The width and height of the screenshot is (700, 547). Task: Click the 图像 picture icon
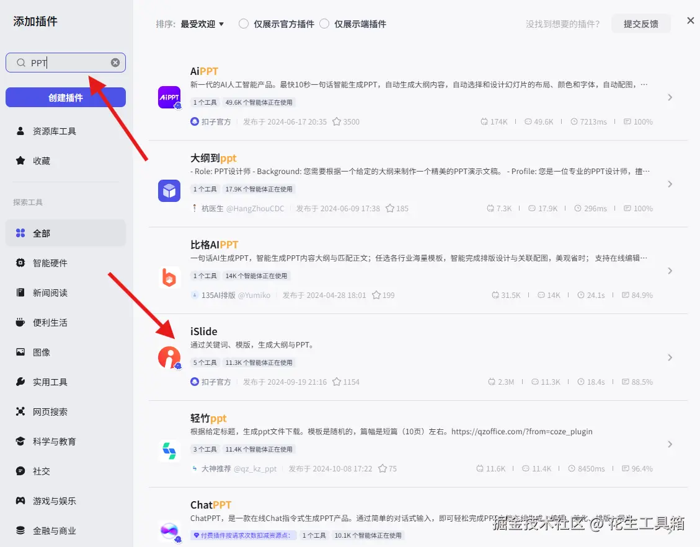[20, 352]
